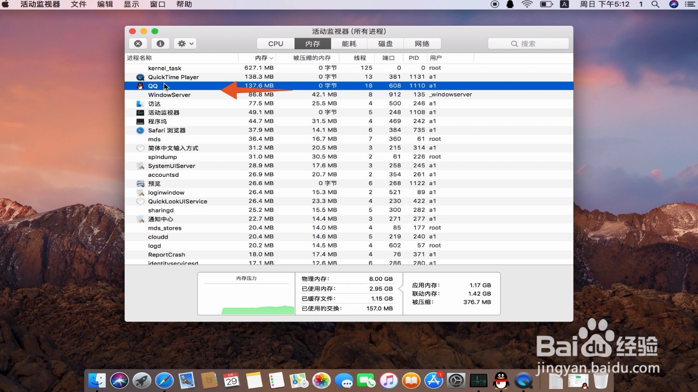The image size is (698, 392).
Task: Open System Preferences from the Dock
Action: (x=456, y=380)
